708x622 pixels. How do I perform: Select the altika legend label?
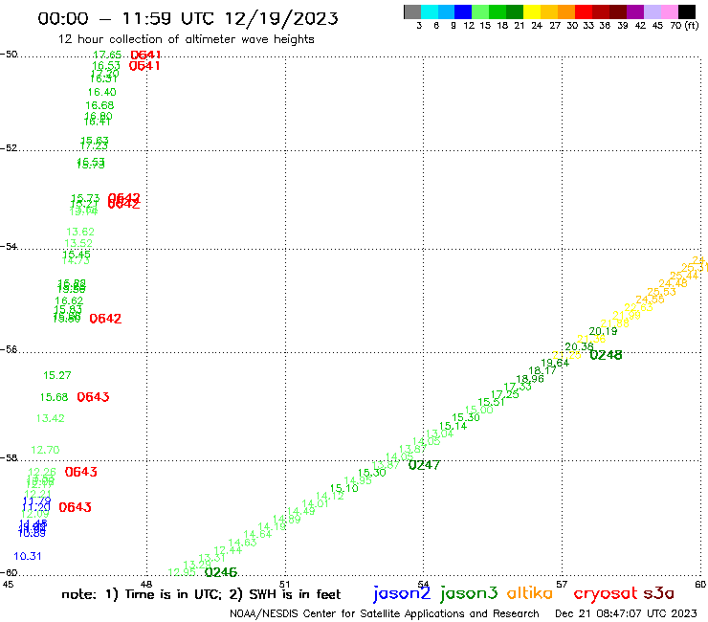click(x=530, y=593)
